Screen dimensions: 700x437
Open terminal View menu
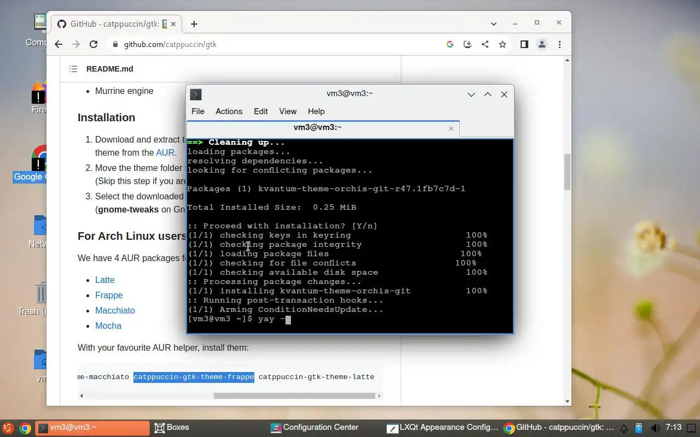(288, 111)
